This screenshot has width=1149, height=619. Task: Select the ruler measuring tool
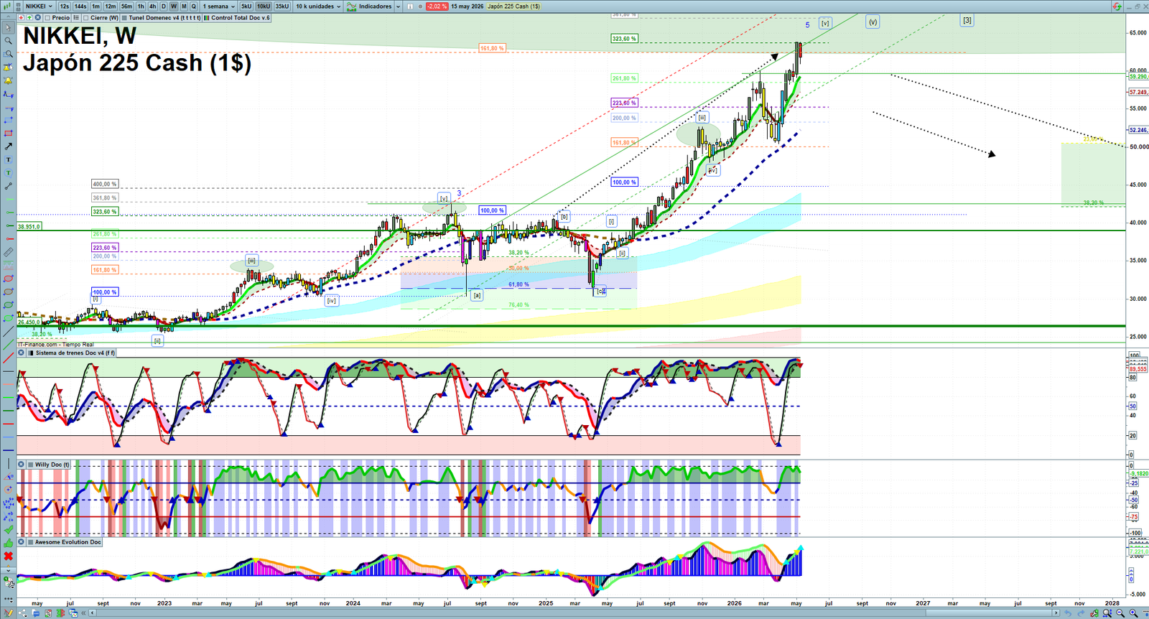click(x=8, y=252)
